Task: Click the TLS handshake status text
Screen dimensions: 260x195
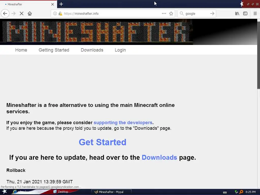Action: click(41, 187)
